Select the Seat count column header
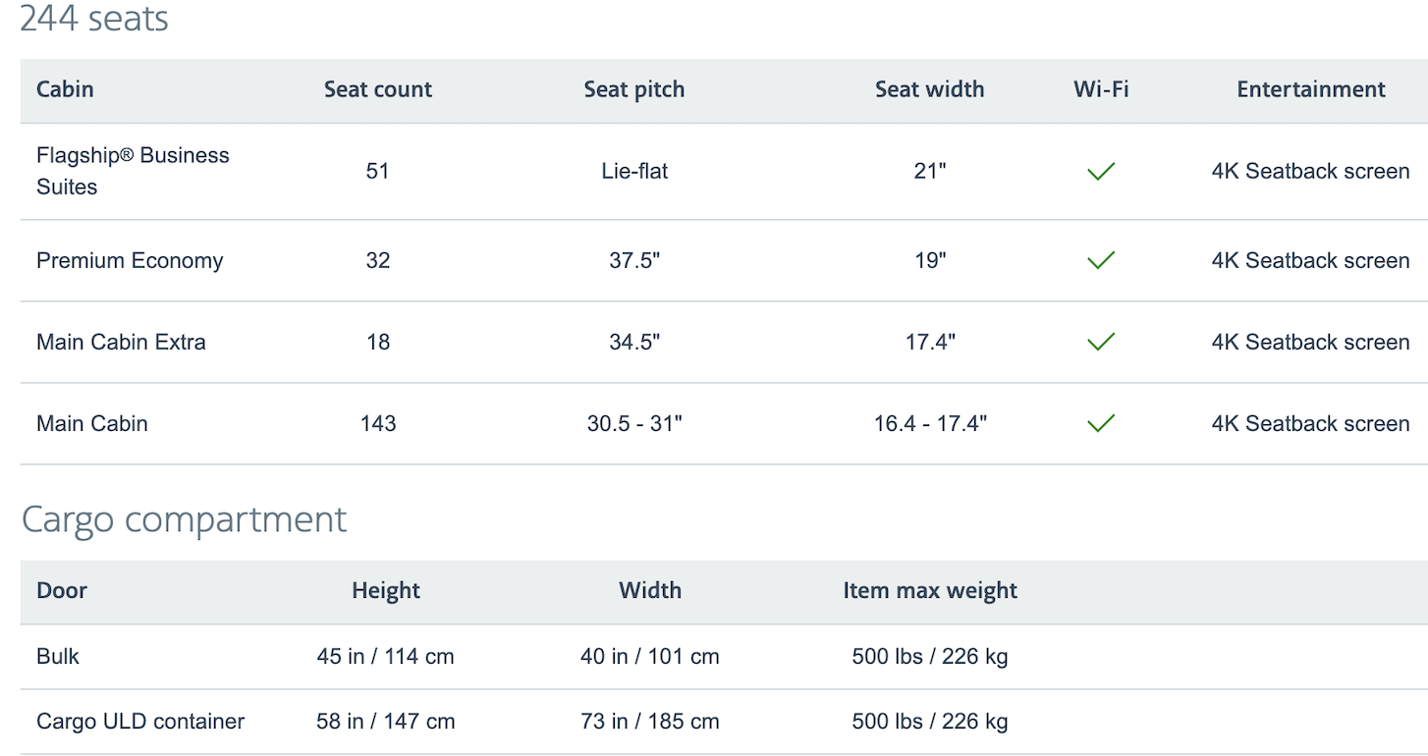This screenshot has height=756, width=1428. (378, 89)
